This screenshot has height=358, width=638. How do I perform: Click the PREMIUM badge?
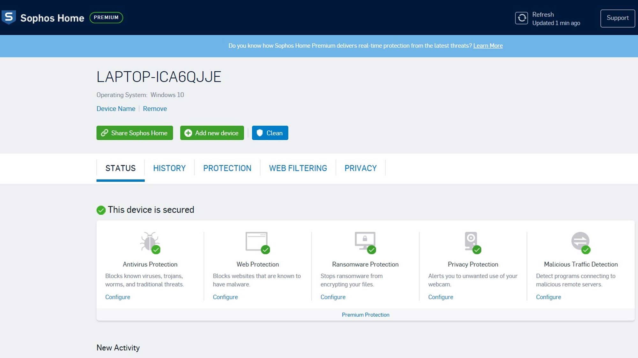(x=106, y=18)
